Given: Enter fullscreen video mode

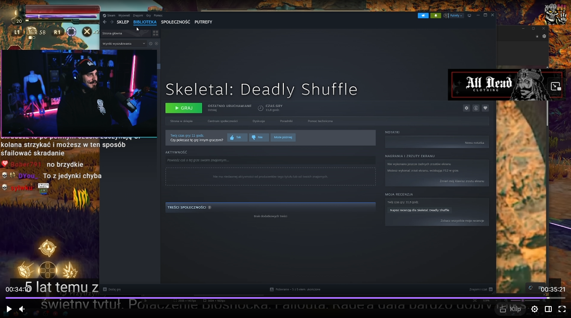Looking at the screenshot, I should (562, 309).
